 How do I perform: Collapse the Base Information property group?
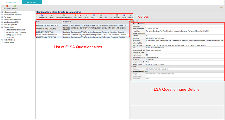coord(132,24)
